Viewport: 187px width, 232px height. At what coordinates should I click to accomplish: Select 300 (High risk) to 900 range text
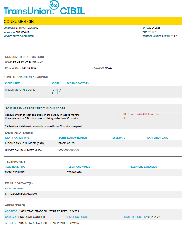pyautogui.click(x=141, y=114)
